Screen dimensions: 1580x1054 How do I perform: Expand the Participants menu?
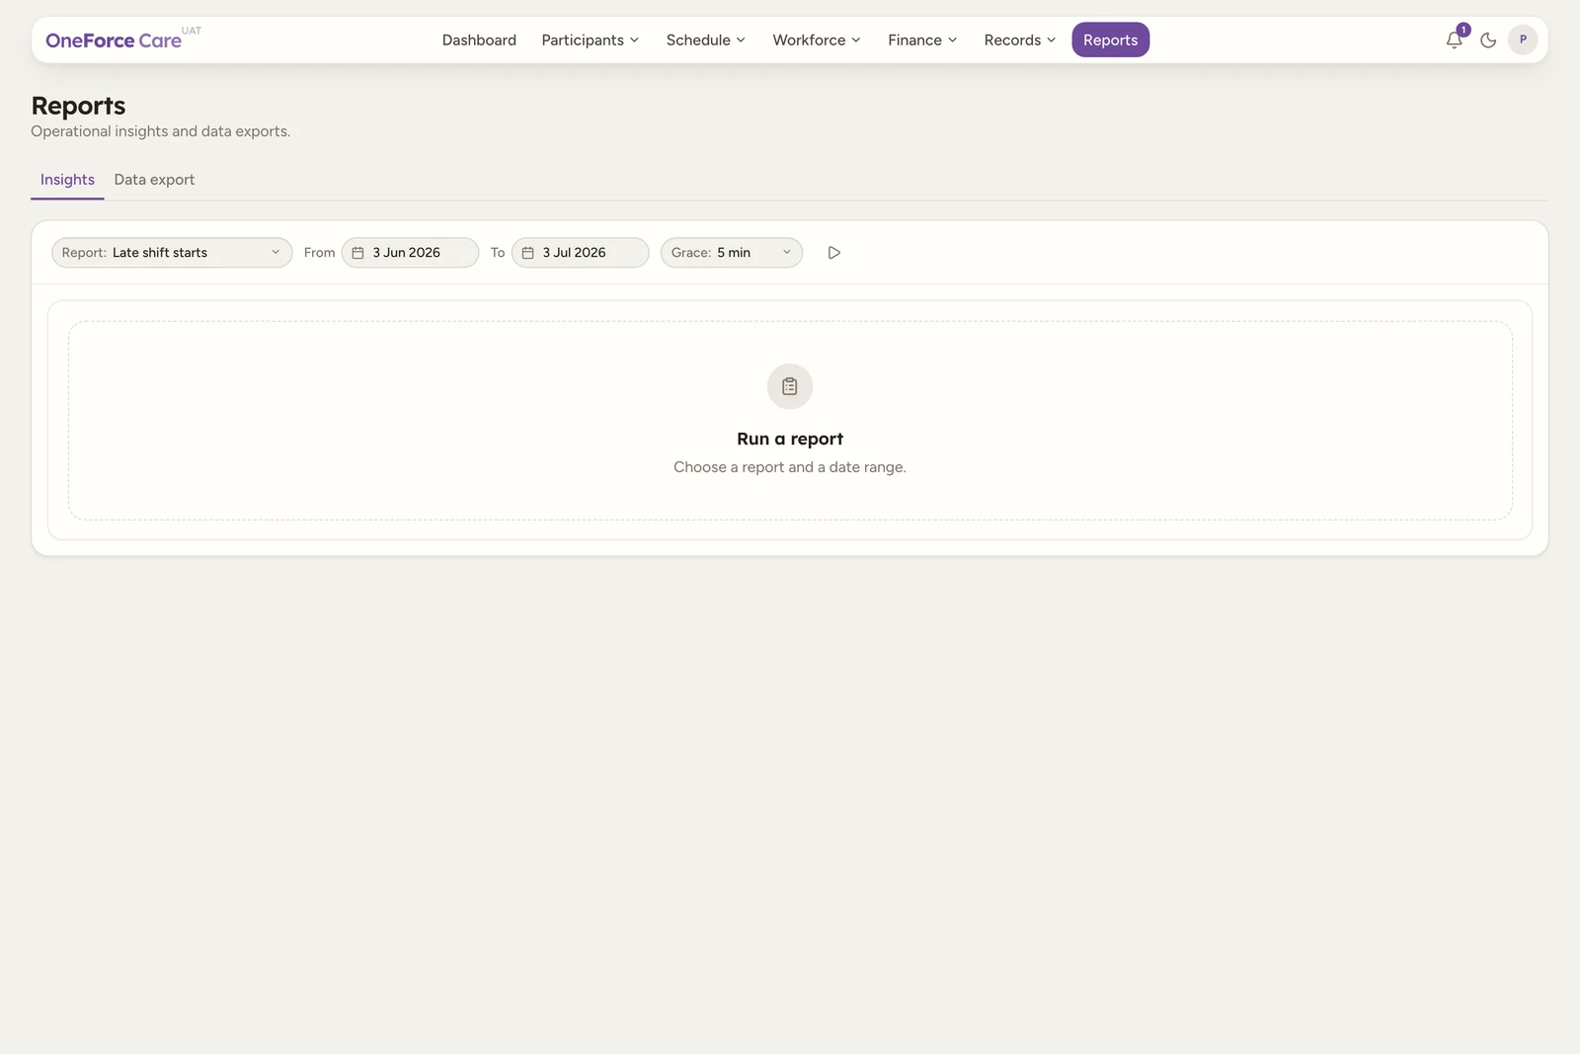click(x=591, y=41)
